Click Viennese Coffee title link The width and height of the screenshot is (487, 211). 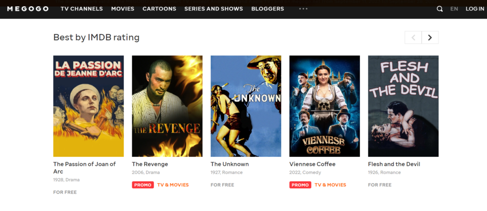tap(312, 164)
